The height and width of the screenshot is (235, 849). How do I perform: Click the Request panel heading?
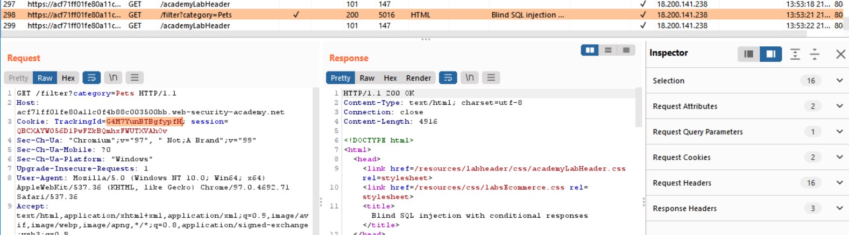pyautogui.click(x=24, y=58)
